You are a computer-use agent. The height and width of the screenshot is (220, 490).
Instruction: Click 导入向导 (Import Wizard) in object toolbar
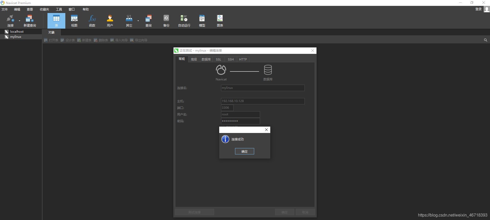tap(119, 40)
